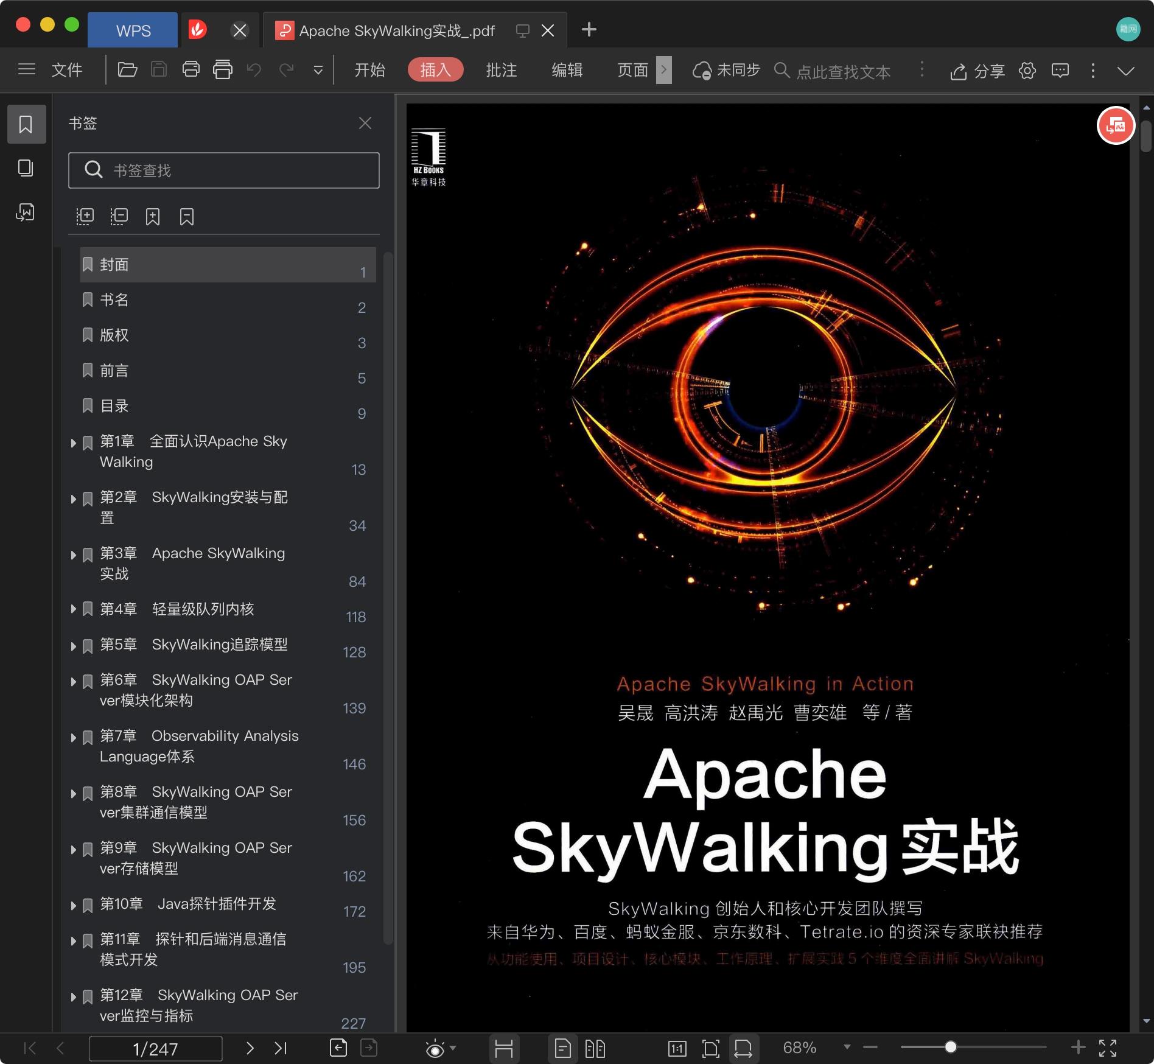Expand 第1章 全面认识Apache SkyWalking bookmark
Screen dimensions: 1154x1064
point(73,443)
